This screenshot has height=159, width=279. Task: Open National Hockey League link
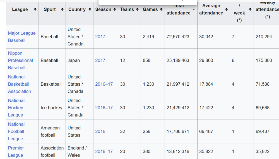(x=16, y=108)
